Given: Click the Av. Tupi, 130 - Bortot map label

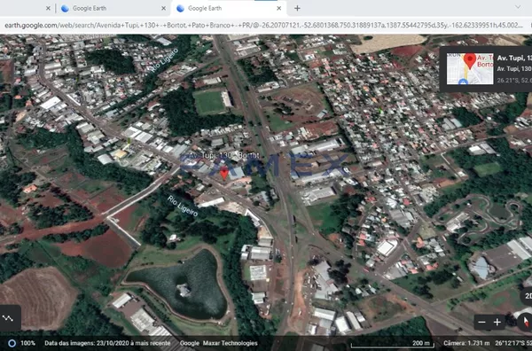Looking at the screenshot, I should tap(224, 155).
